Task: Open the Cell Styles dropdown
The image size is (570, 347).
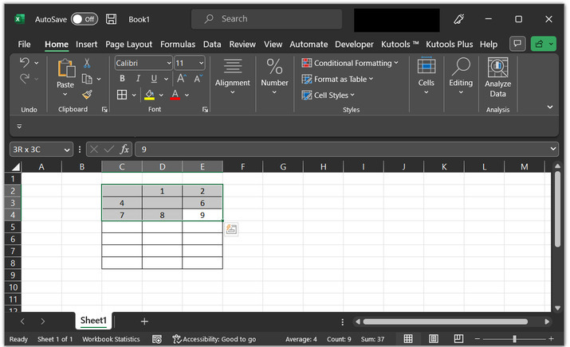Action: (328, 96)
